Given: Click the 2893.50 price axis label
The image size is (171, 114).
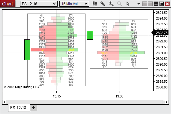Looking at the screenshot, I should pos(162,24).
